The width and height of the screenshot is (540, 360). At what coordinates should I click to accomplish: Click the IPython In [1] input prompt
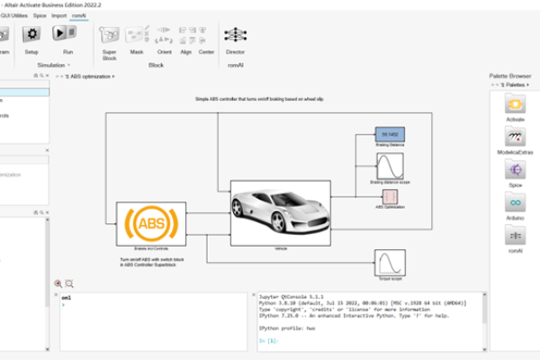(268, 341)
